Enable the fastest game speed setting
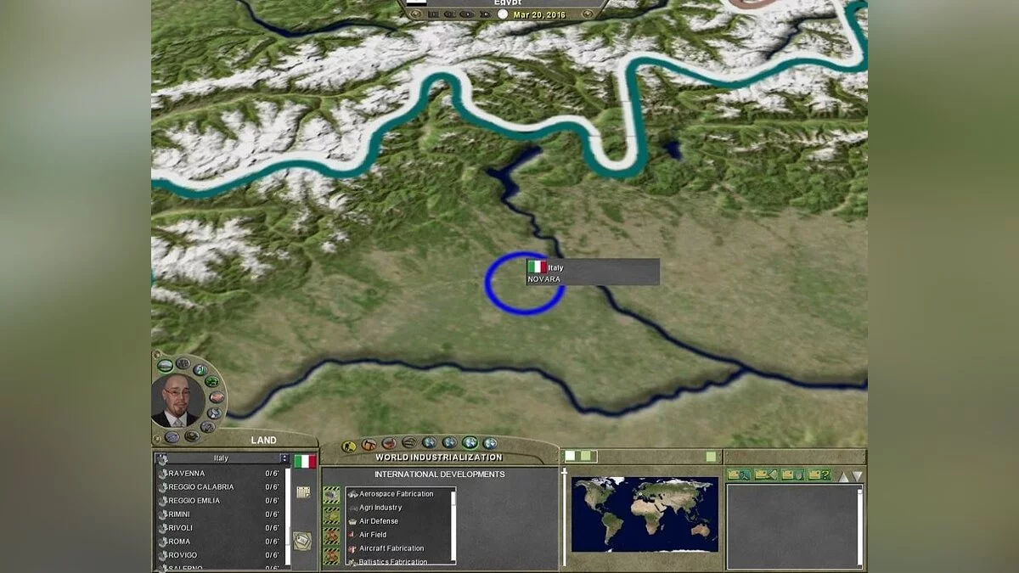The image size is (1019, 573). click(485, 14)
